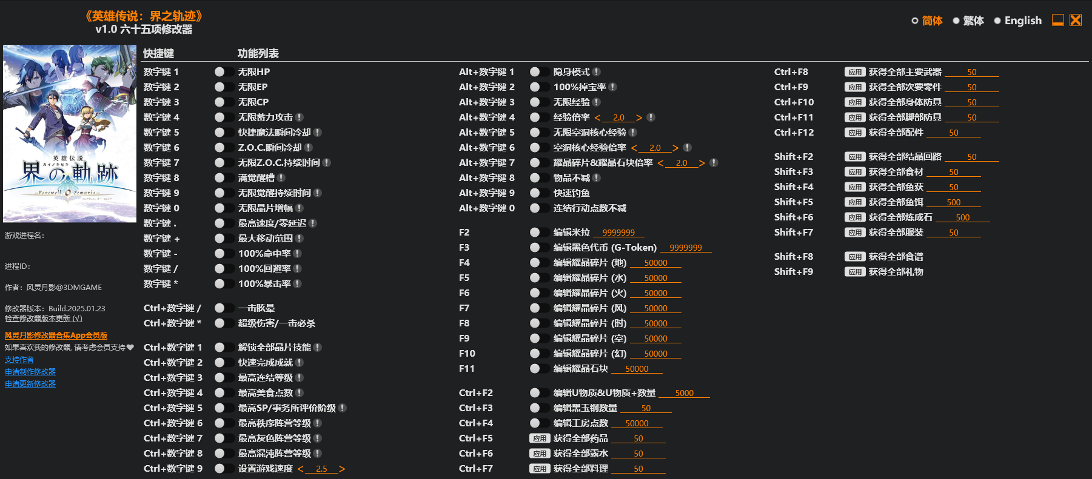1092x479 pixels.
Task: Click the info icon beside 无限Z.O.C.持续时间
Action: (327, 163)
